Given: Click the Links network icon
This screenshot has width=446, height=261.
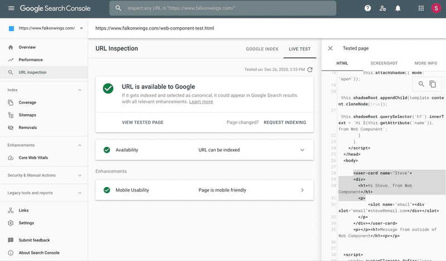Looking at the screenshot, I should click(11, 210).
